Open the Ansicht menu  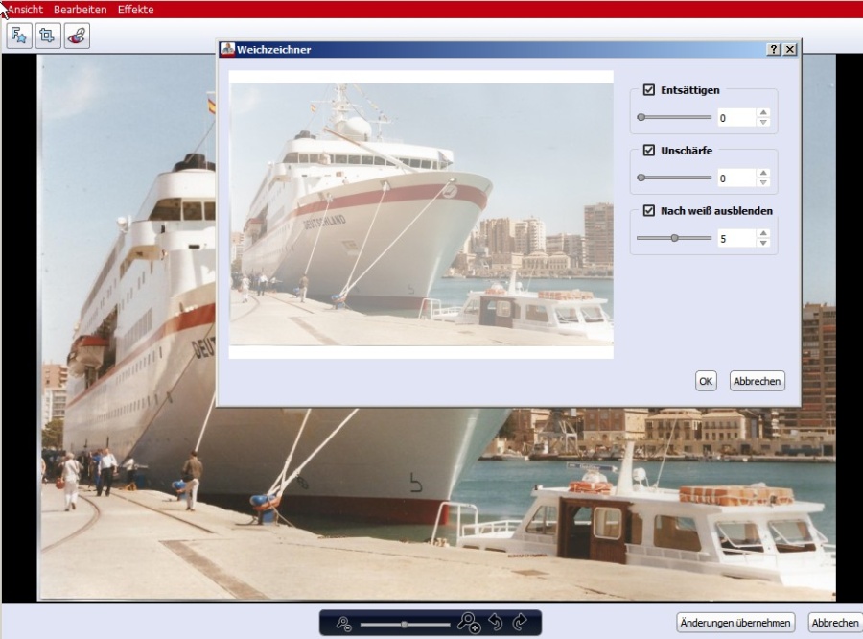25,10
